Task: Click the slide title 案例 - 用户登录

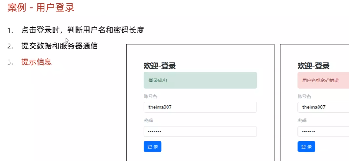Action: click(x=41, y=8)
